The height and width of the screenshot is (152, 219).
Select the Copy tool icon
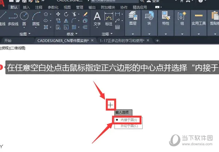[58, 21]
